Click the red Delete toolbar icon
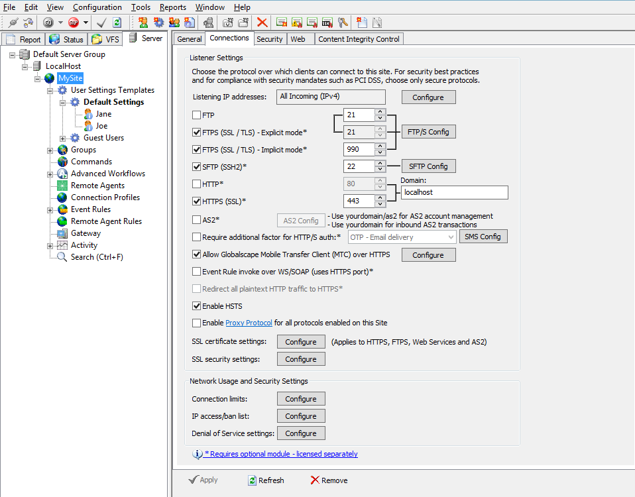This screenshot has height=497, width=635. [261, 22]
